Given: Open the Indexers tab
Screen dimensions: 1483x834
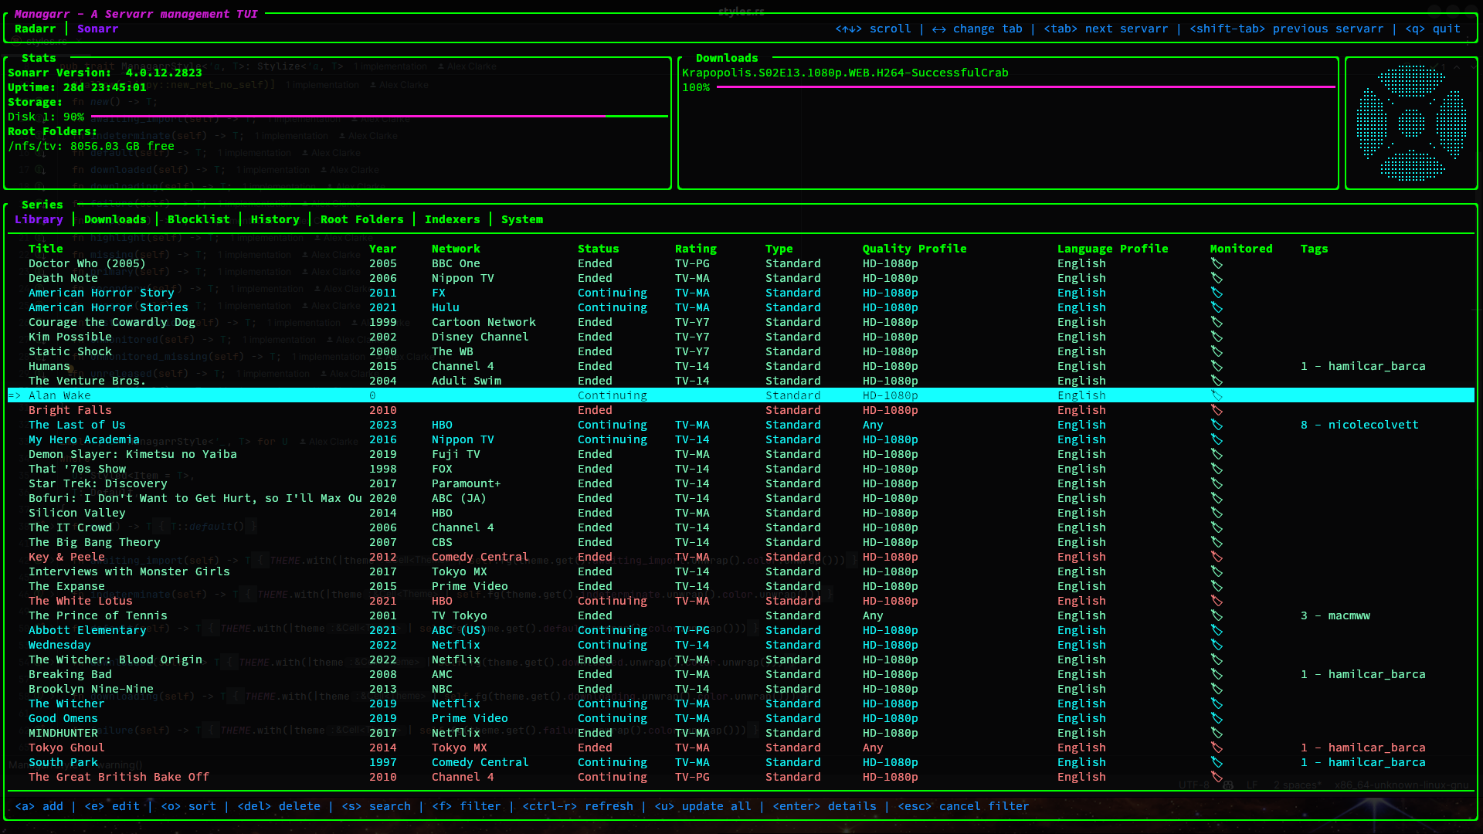Looking at the screenshot, I should point(453,219).
